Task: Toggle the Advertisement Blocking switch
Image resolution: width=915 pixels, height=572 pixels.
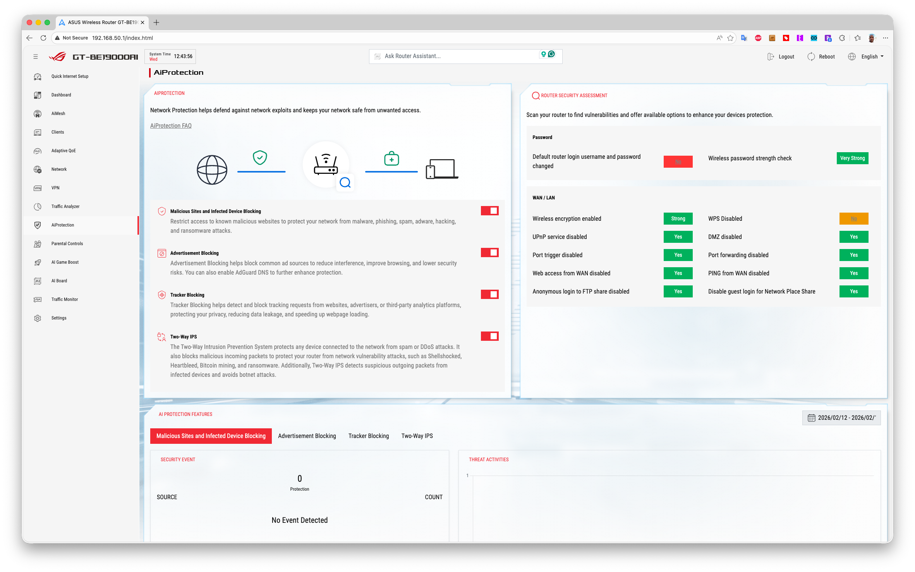Action: pyautogui.click(x=489, y=253)
